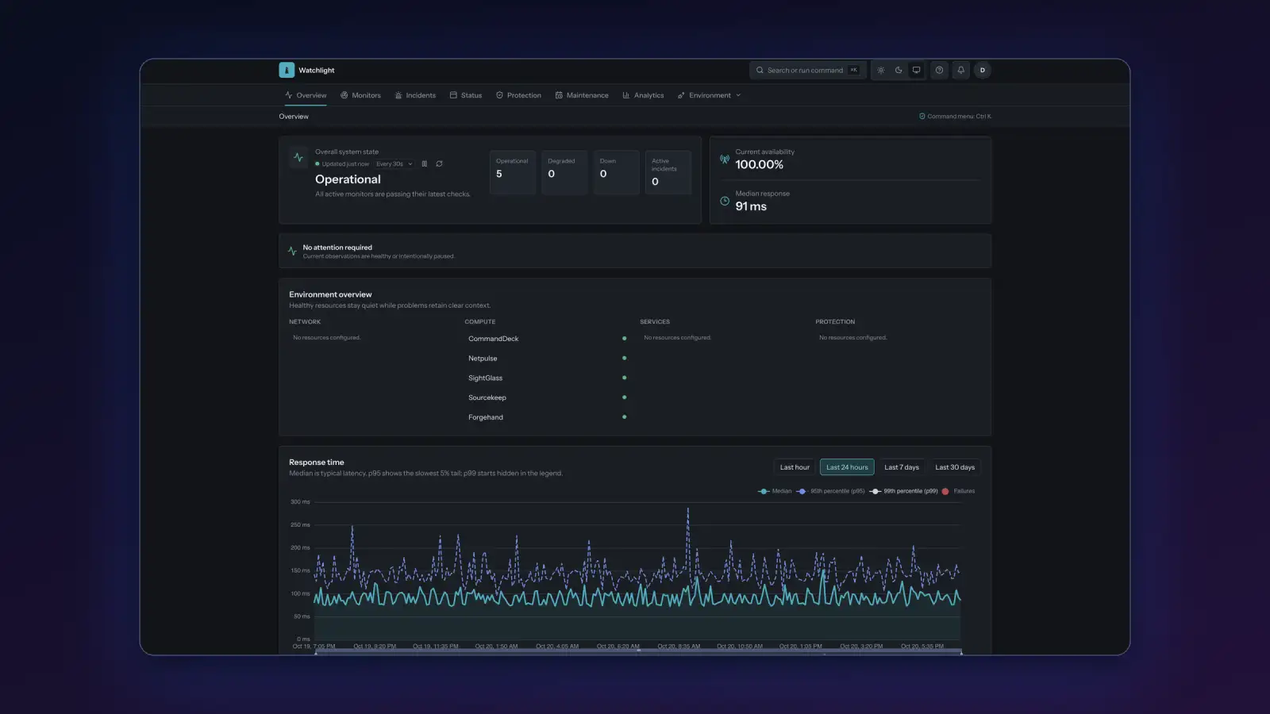The image size is (1270, 714).
Task: Click the search magnifier icon
Action: pyautogui.click(x=760, y=70)
